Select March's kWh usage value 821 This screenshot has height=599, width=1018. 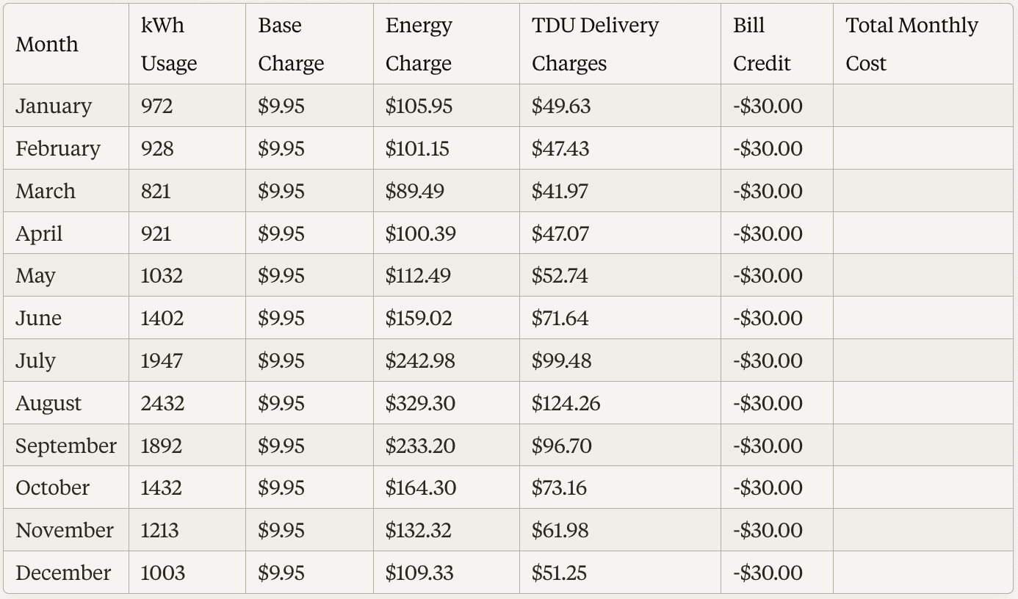(156, 191)
